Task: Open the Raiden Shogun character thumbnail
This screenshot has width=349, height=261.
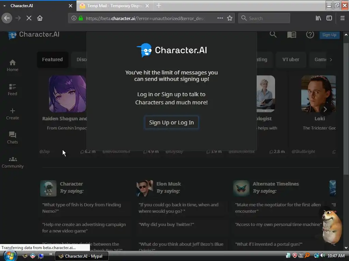Action: (67, 94)
